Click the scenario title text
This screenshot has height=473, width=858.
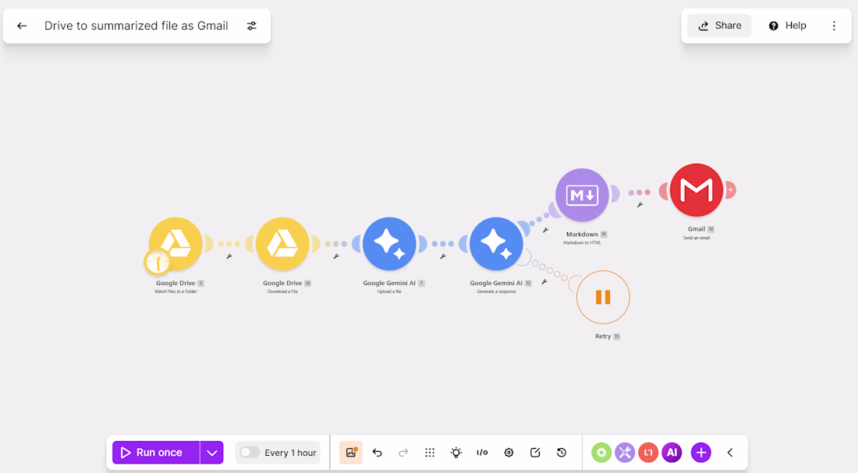(136, 26)
